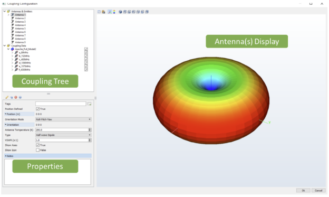This screenshot has width=329, height=197.
Task: Click the pencil edit icon above properties
Action: [7, 97]
